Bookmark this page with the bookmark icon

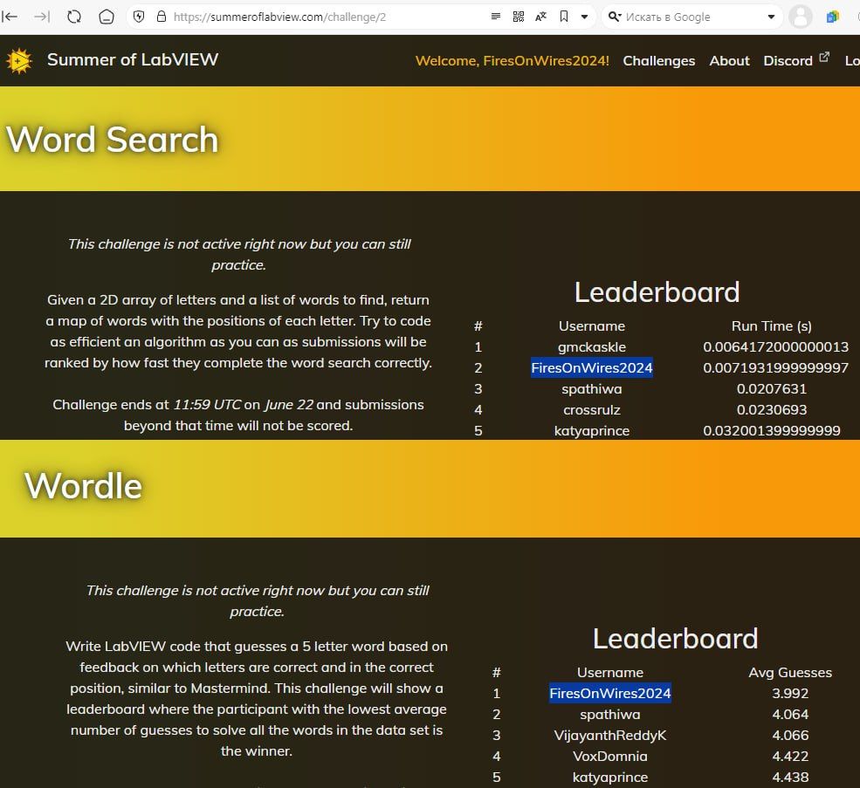564,17
